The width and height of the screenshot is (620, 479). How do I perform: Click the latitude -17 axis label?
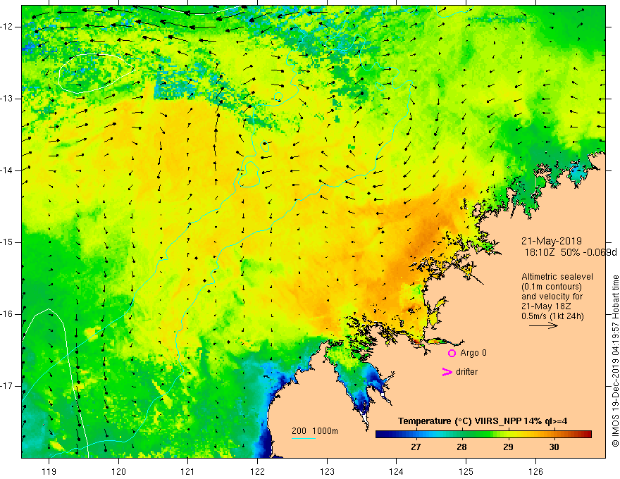(x=8, y=386)
